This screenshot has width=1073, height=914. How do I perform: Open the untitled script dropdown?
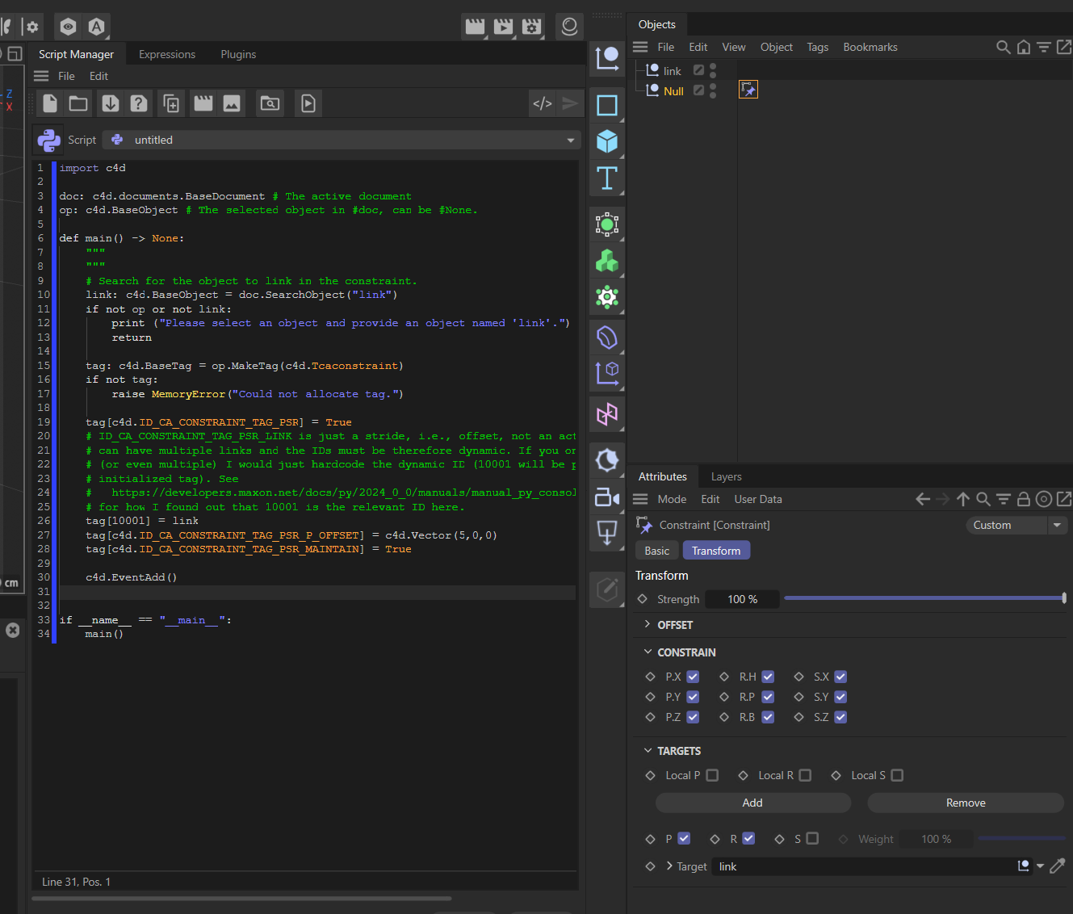pos(571,140)
